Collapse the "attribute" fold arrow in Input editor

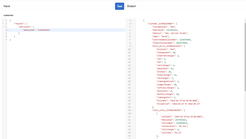(x=3, y=27)
